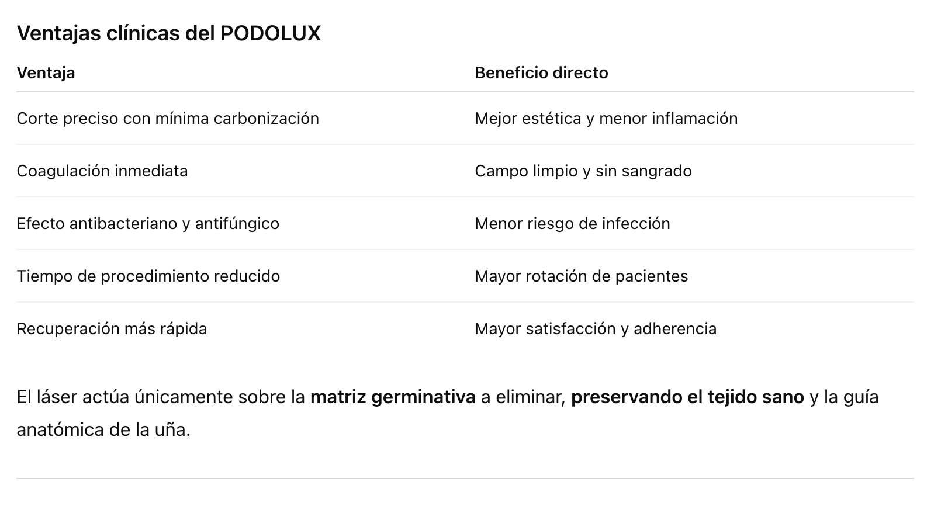Image resolution: width=948 pixels, height=506 pixels.
Task: Click the "Mayor rotación de pacientes" cell
Action: click(582, 276)
